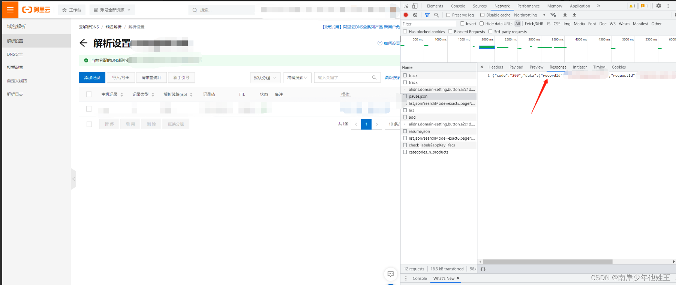Screen dimensions: 676x285
Task: Click 导入/导出 button
Action: [121, 78]
